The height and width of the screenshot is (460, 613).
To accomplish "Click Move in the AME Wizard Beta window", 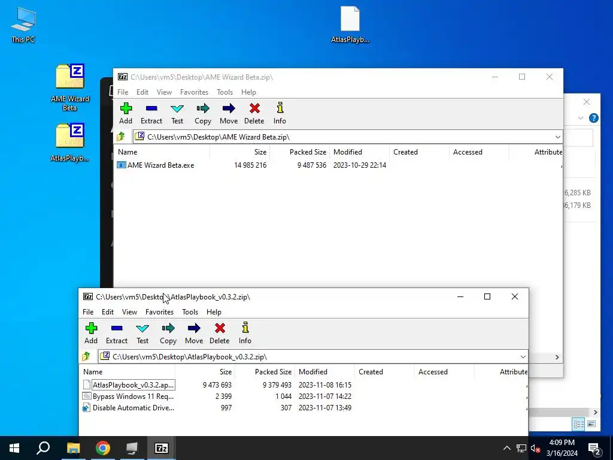I will [229, 113].
